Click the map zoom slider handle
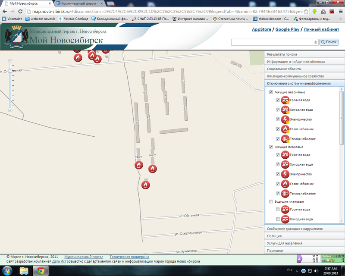Viewport: 345px width, 276px height. (x=10, y=71)
